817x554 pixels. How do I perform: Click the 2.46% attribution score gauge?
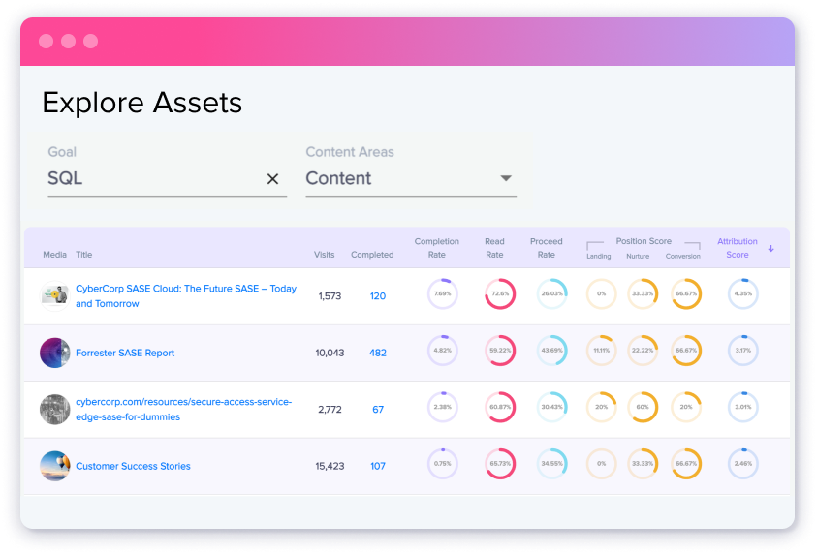(x=743, y=464)
